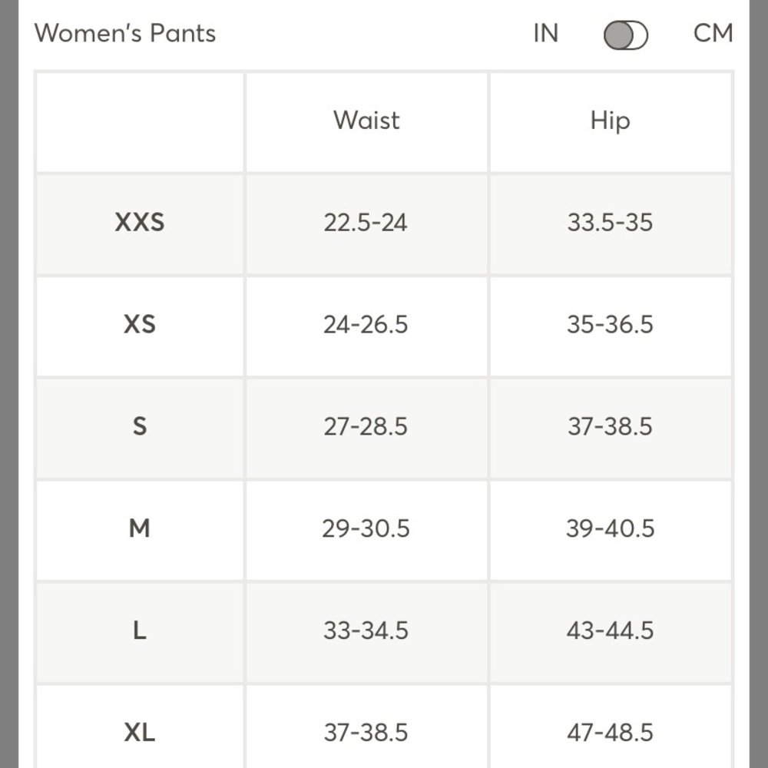Screen dimensions: 768x768
Task: Click the L hip value 43-44.5
Action: pyautogui.click(x=610, y=631)
